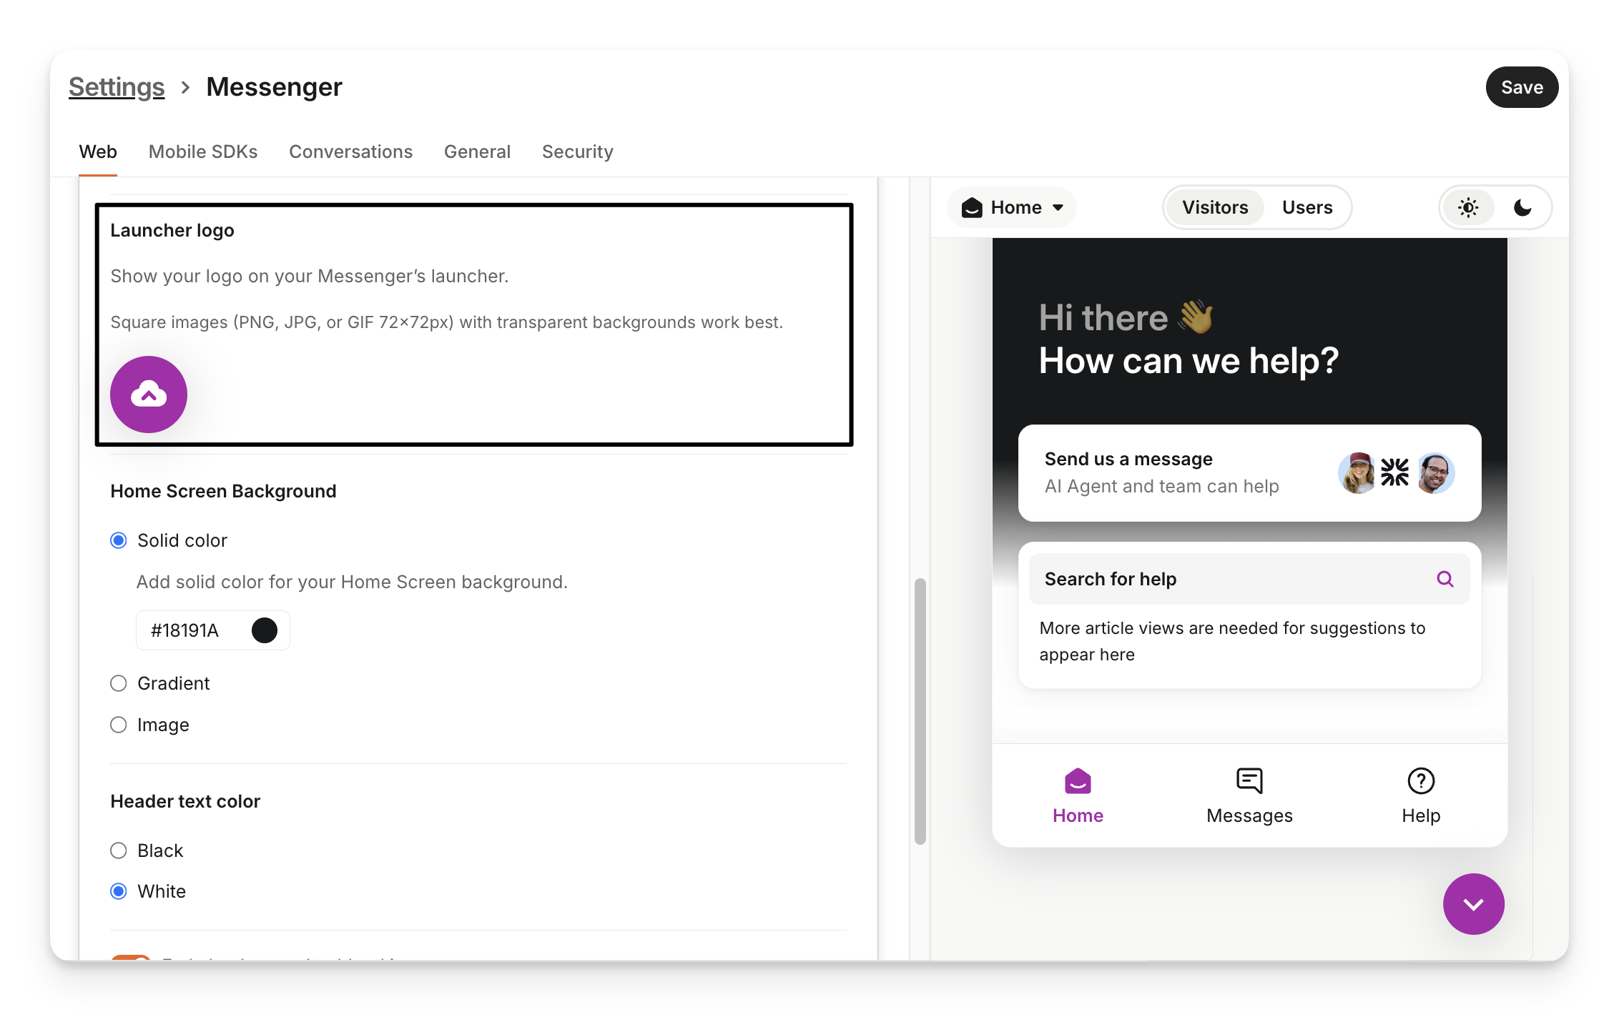Click Home icon in messenger bottom bar
The image size is (1619, 1012).
coord(1078,781)
